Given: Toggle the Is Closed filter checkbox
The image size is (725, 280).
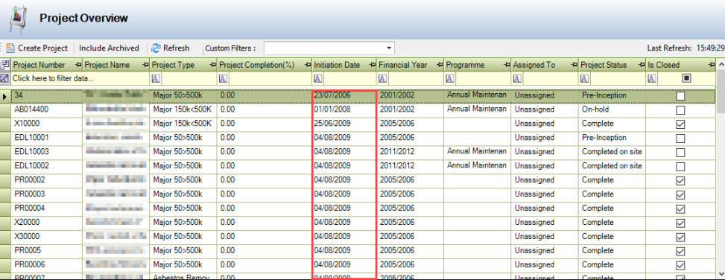Looking at the screenshot, I should (x=686, y=78).
